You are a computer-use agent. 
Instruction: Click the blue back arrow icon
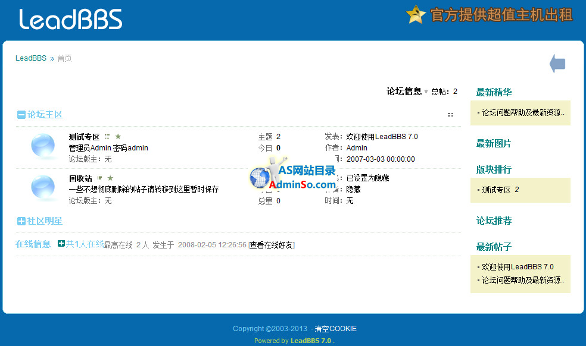point(557,64)
